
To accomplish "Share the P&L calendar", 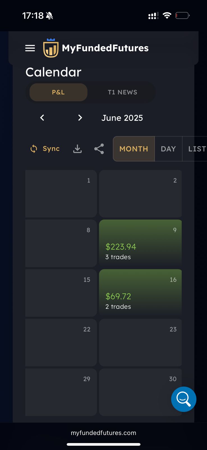I will pyautogui.click(x=99, y=149).
